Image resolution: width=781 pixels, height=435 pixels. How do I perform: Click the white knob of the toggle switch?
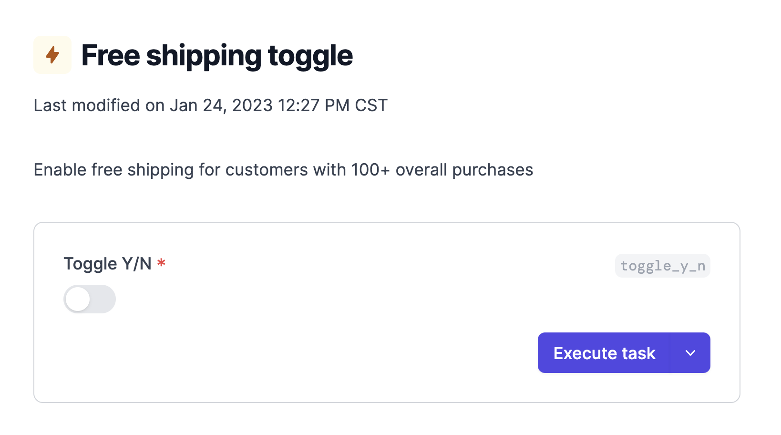tap(78, 299)
